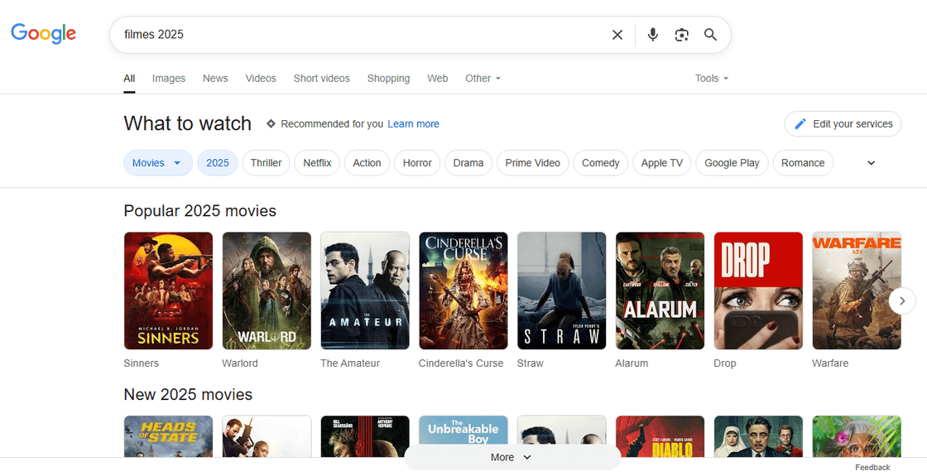Open the Movies filter dropdown
927x476 pixels.
tap(158, 162)
